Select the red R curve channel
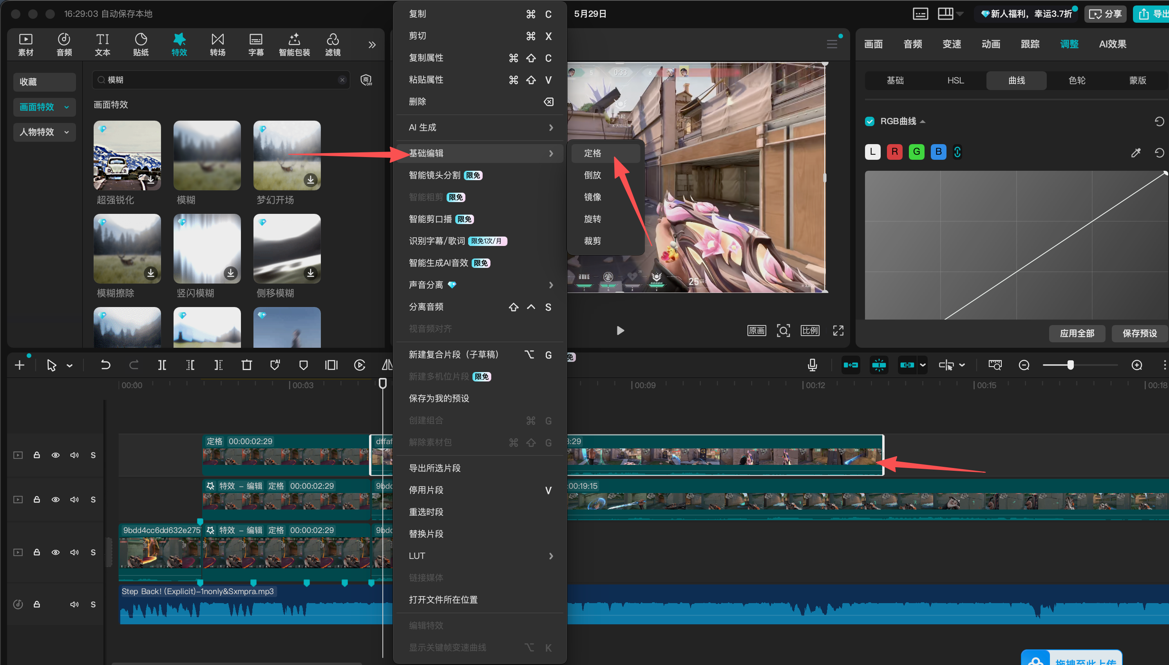The height and width of the screenshot is (665, 1169). tap(894, 152)
